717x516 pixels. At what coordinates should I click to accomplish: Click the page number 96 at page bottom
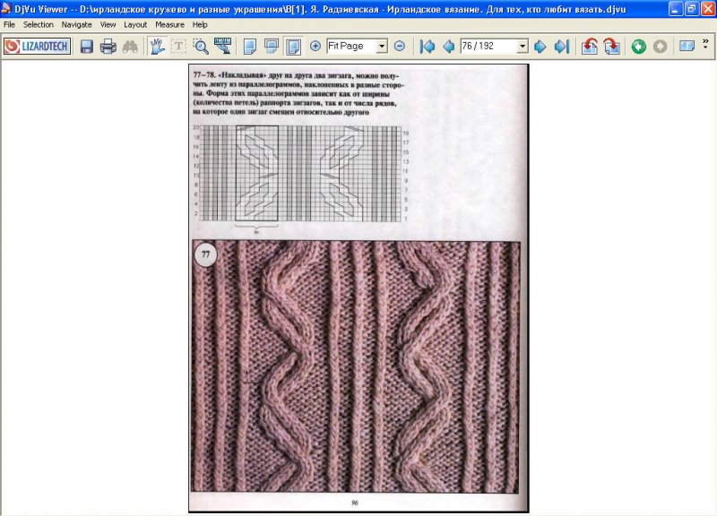coord(355,503)
